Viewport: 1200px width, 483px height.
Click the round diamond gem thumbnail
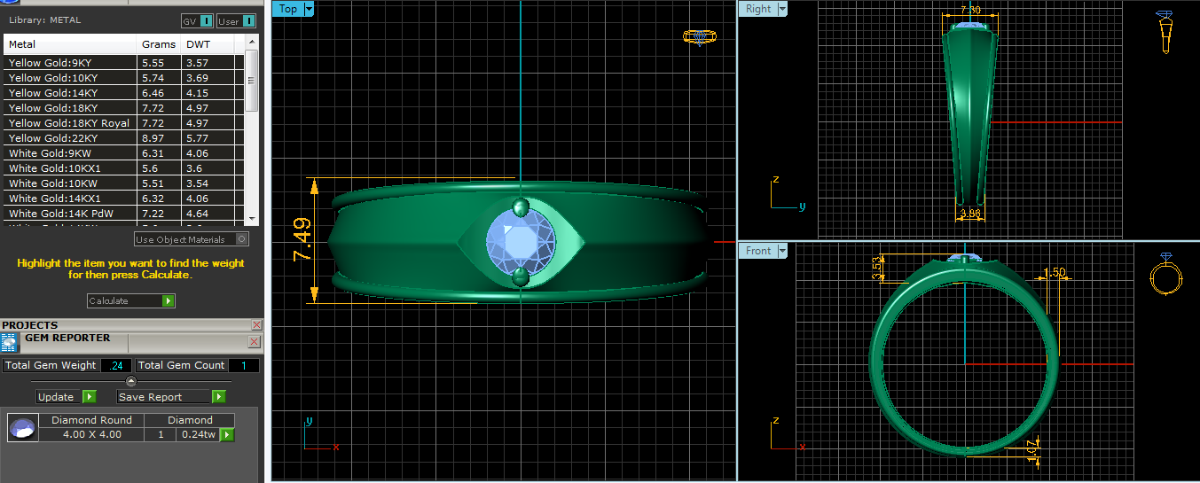pyautogui.click(x=22, y=428)
